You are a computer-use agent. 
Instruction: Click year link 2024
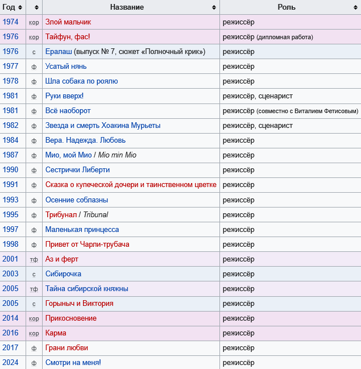(10, 363)
